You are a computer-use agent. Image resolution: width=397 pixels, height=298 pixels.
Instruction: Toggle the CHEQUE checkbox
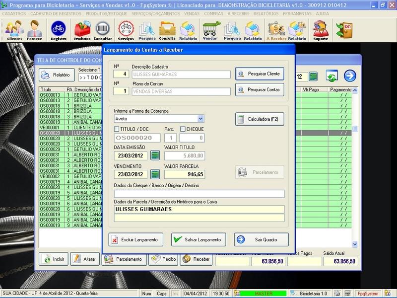click(x=183, y=129)
